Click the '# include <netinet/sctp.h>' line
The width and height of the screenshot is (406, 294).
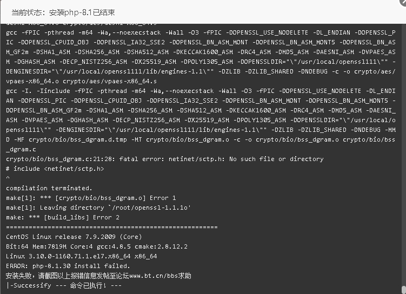tap(55, 169)
